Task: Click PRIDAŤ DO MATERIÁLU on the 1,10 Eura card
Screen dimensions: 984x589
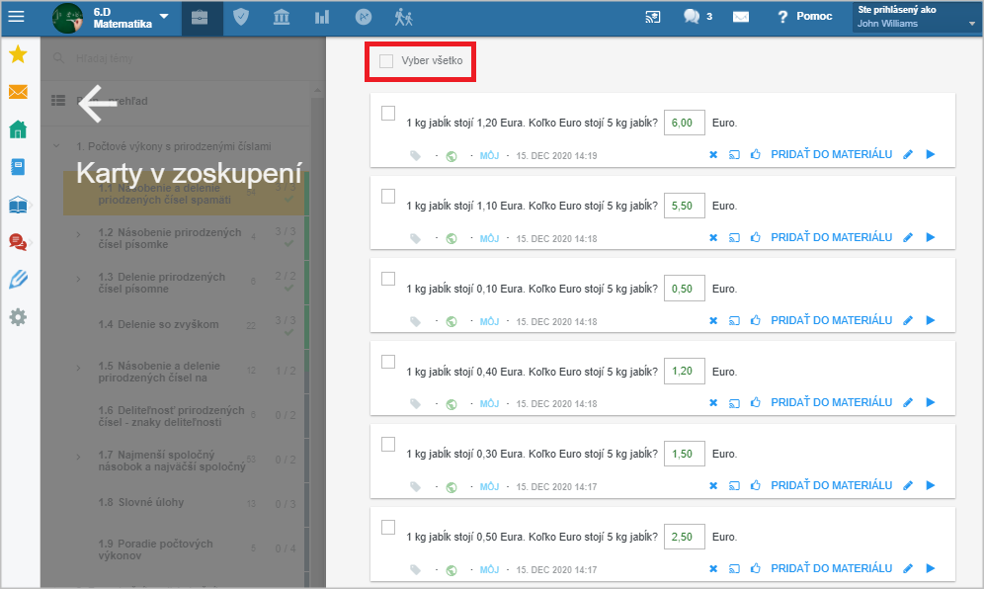Action: [x=831, y=237]
